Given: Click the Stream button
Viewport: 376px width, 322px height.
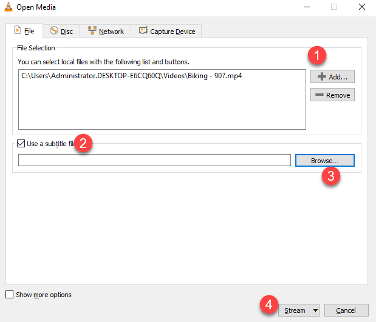Looking at the screenshot, I should [x=294, y=310].
